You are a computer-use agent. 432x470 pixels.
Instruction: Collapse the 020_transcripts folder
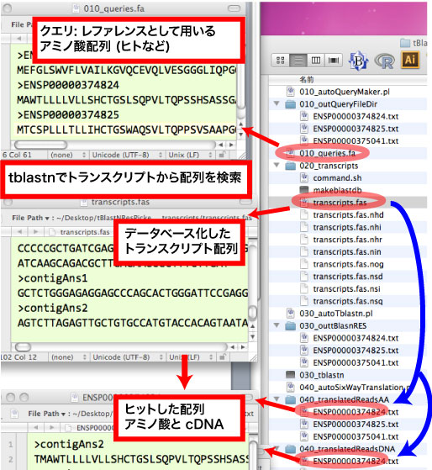click(x=277, y=165)
